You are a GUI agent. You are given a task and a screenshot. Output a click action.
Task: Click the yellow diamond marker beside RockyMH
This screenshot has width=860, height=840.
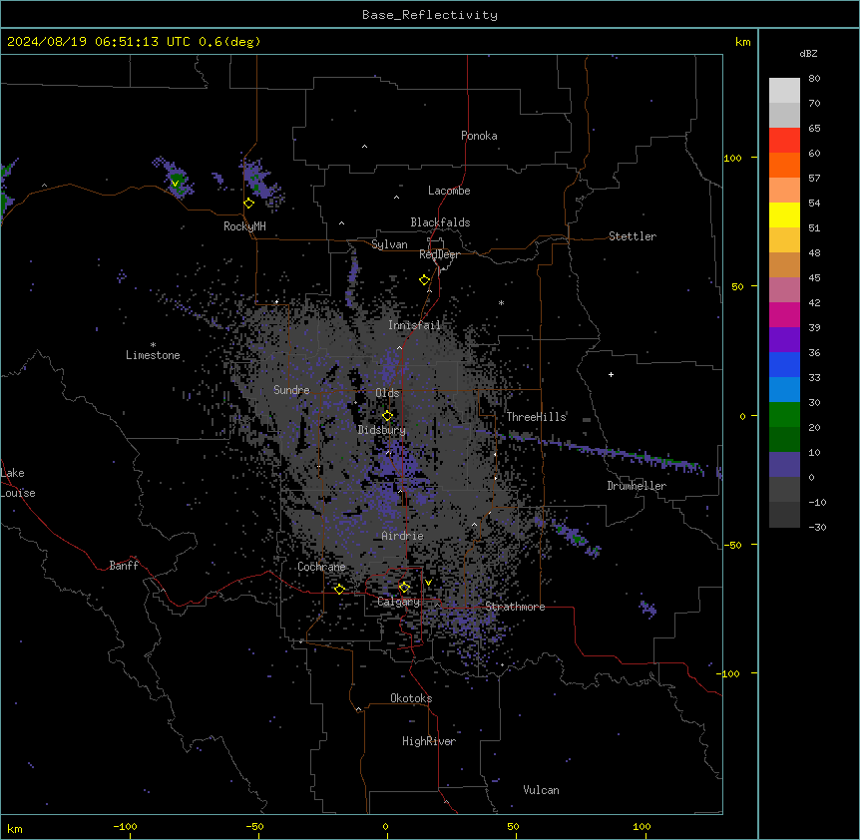(248, 204)
